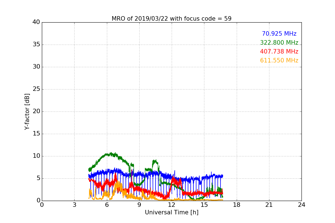
Task: Click the y-axis tick value 35
Action: pyautogui.click(x=36, y=45)
